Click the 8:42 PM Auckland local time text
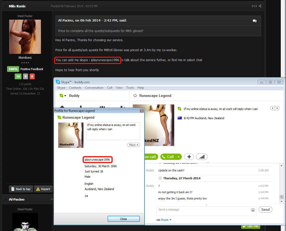286x231 pixels. click(204, 118)
